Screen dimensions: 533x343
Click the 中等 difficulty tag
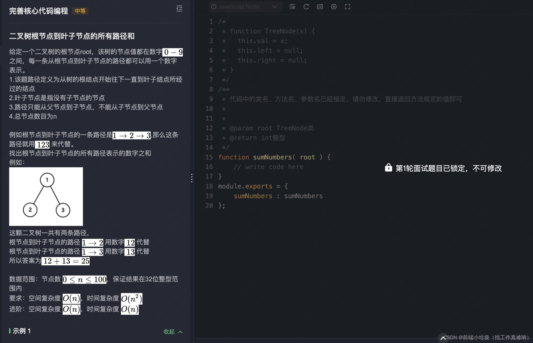pyautogui.click(x=80, y=11)
